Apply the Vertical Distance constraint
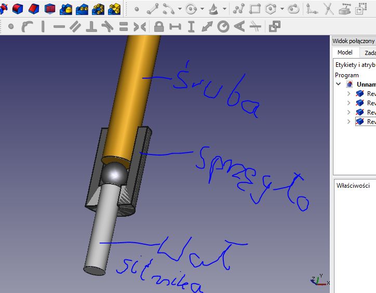Image resolution: width=376 pixels, height=293 pixels. coord(191,26)
